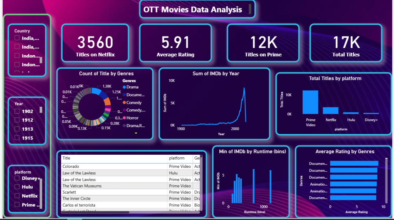This screenshot has height=220, width=394.
Task: Click the Netflix bar in Total Titles chart
Action: point(331,110)
